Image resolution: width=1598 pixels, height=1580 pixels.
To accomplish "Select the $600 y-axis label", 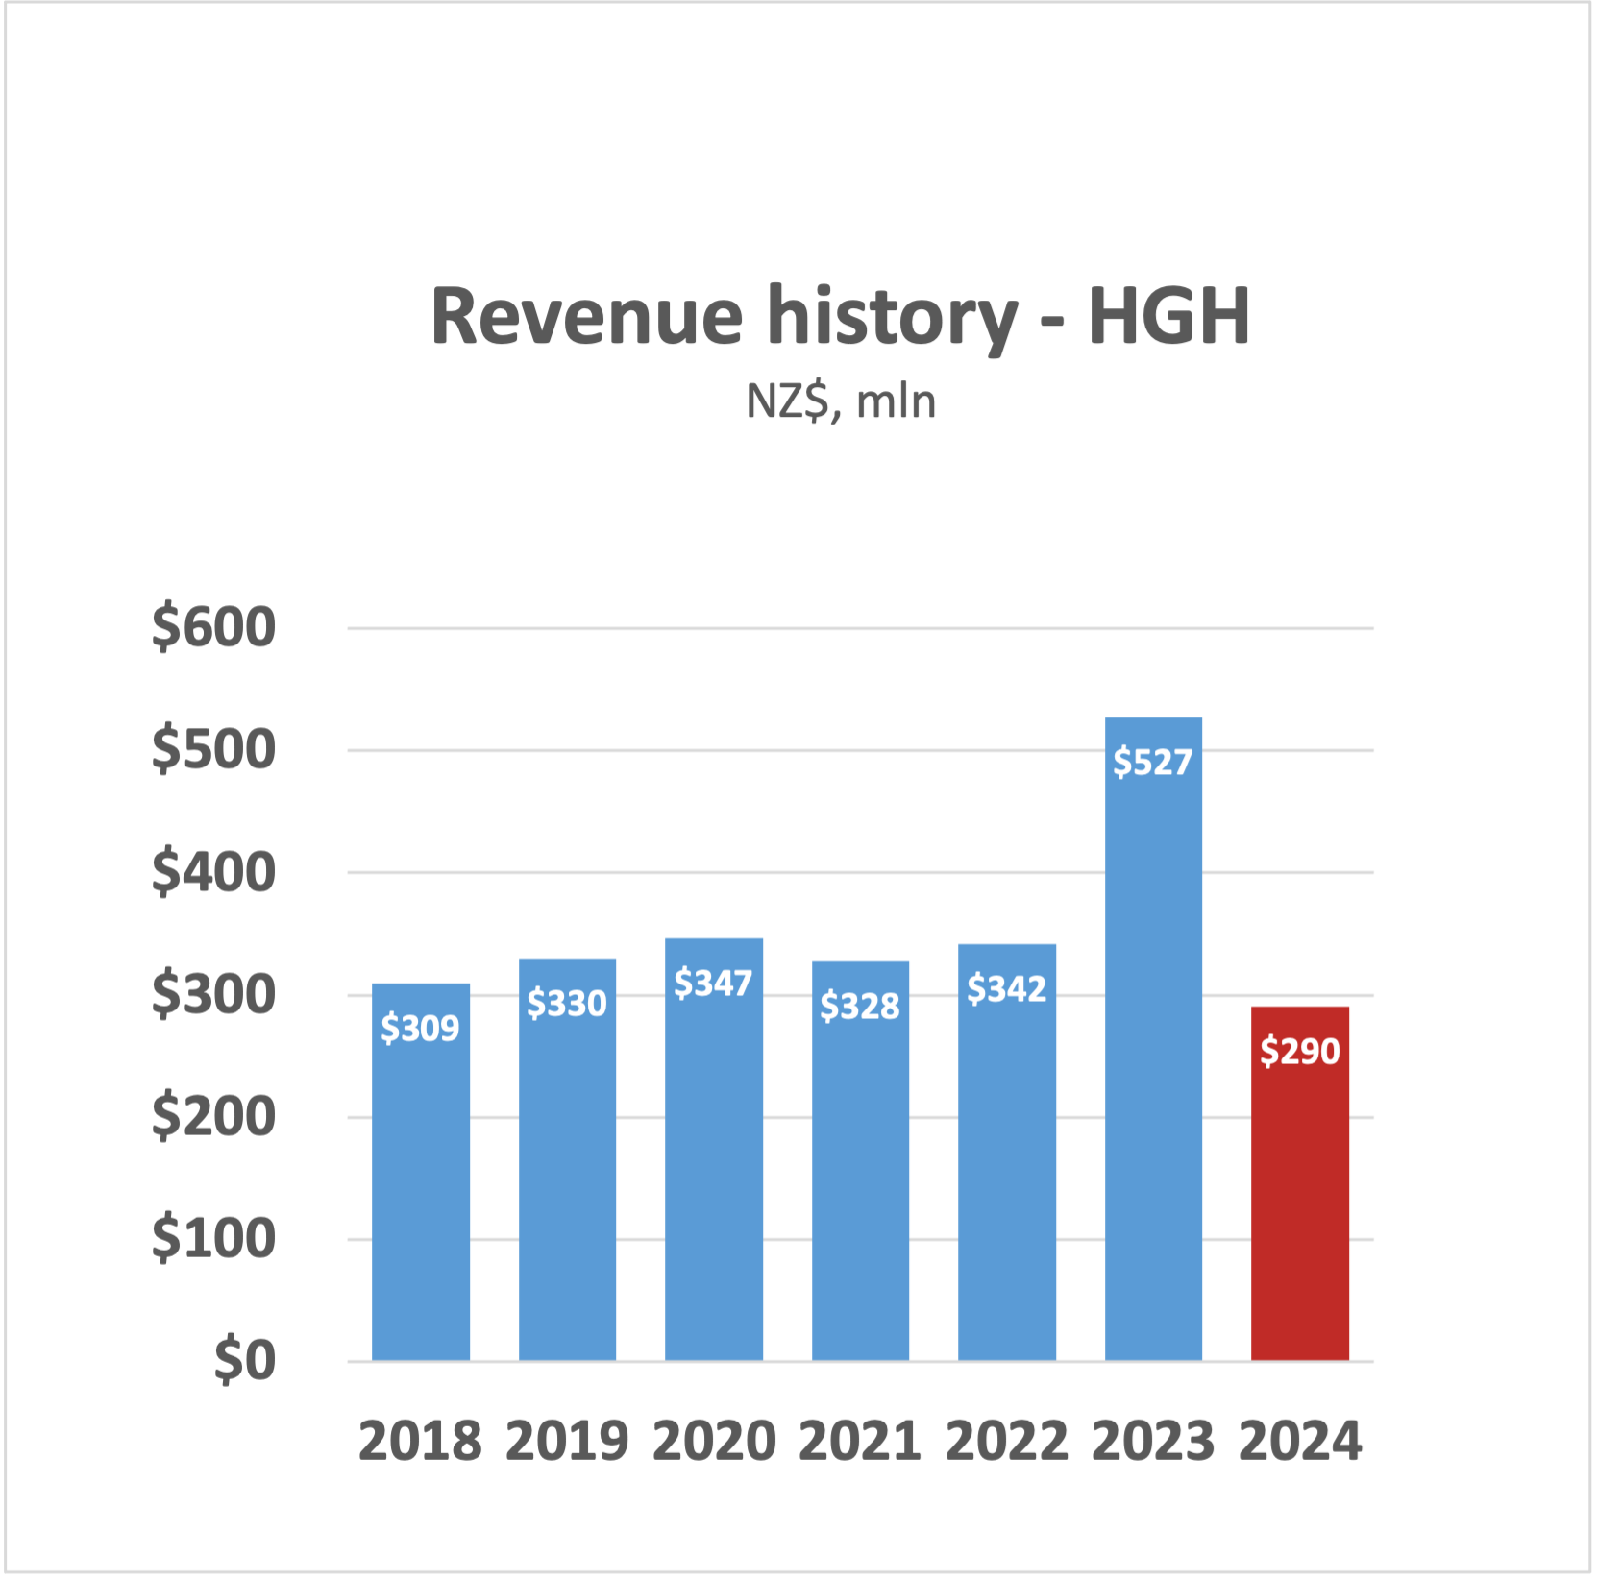I will (x=213, y=628).
